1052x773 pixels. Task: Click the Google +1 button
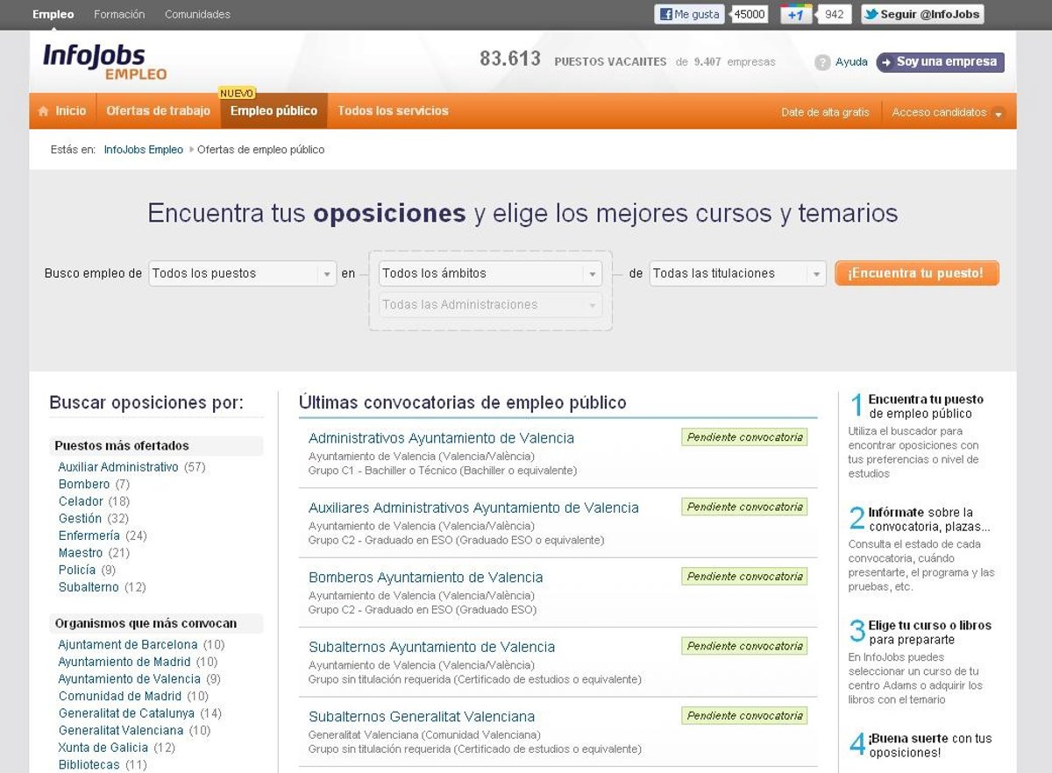pos(795,14)
